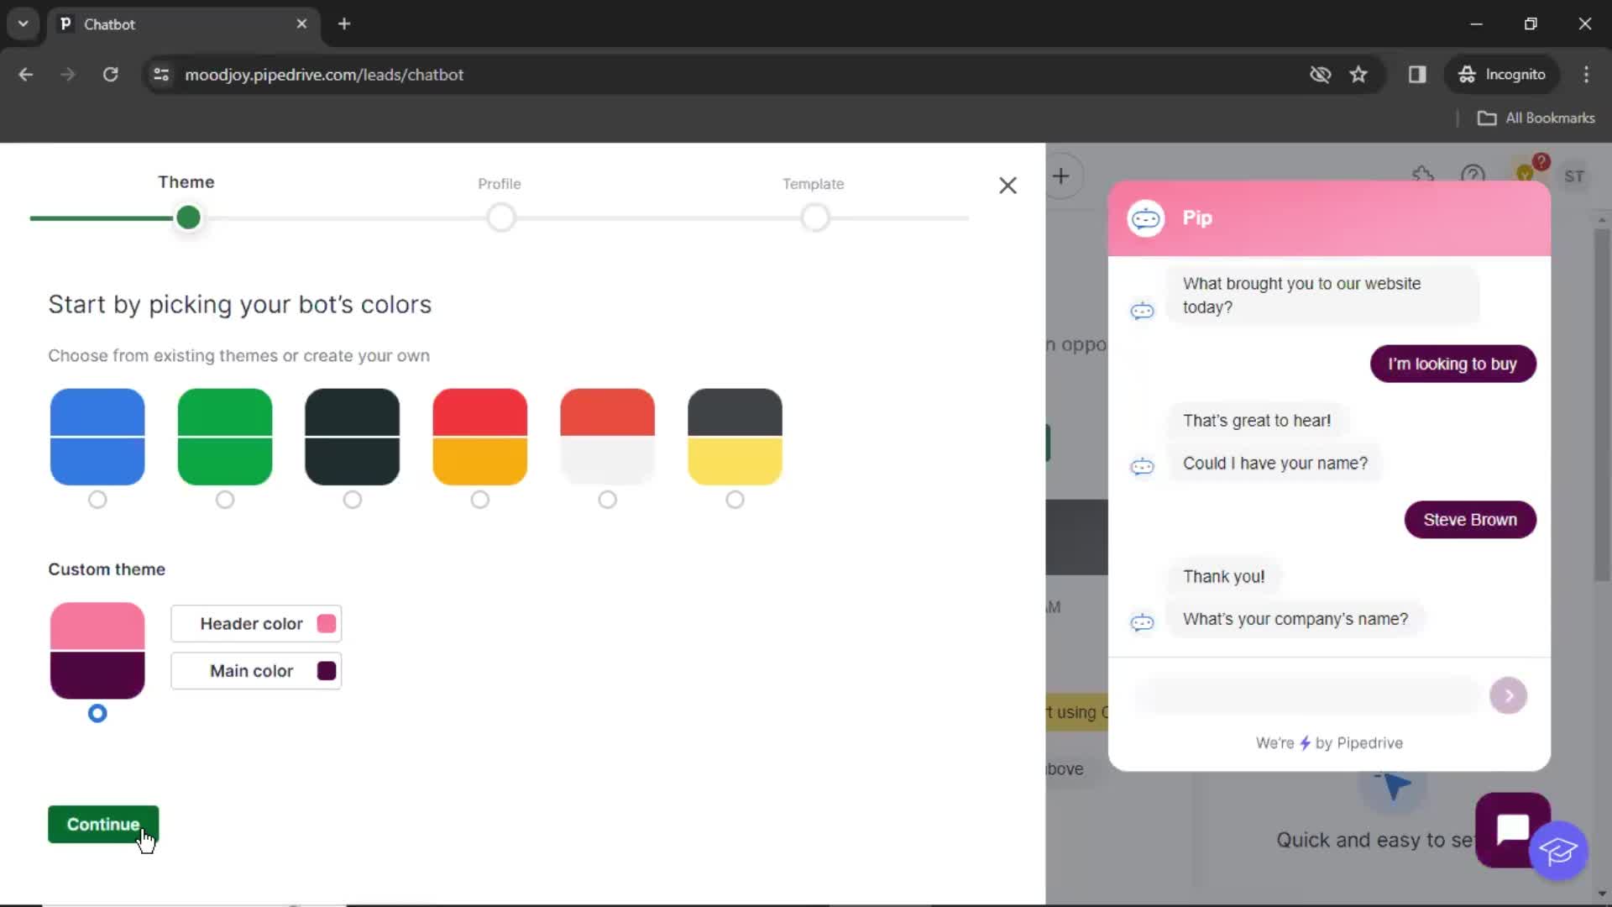
Task: Pick the red and white theme swatch
Action: tap(608, 437)
